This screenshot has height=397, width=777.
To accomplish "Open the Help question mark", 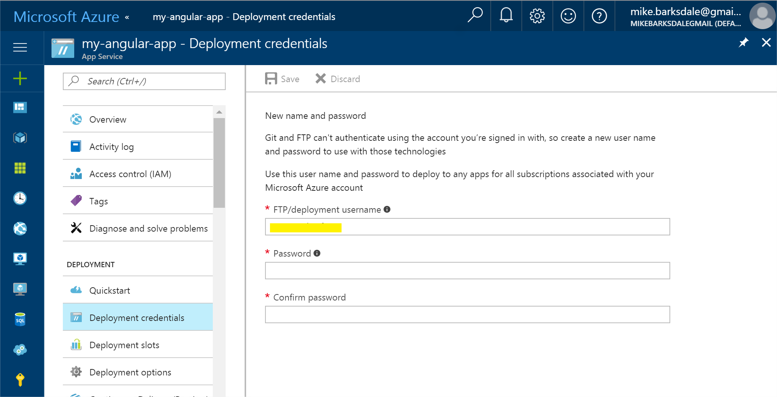I will coord(599,16).
